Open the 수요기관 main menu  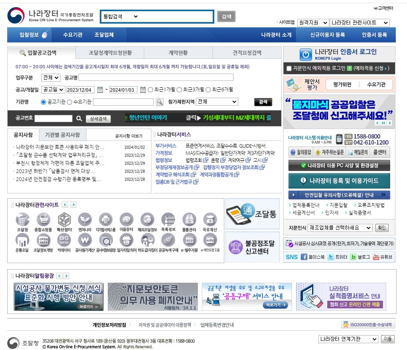(73, 35)
